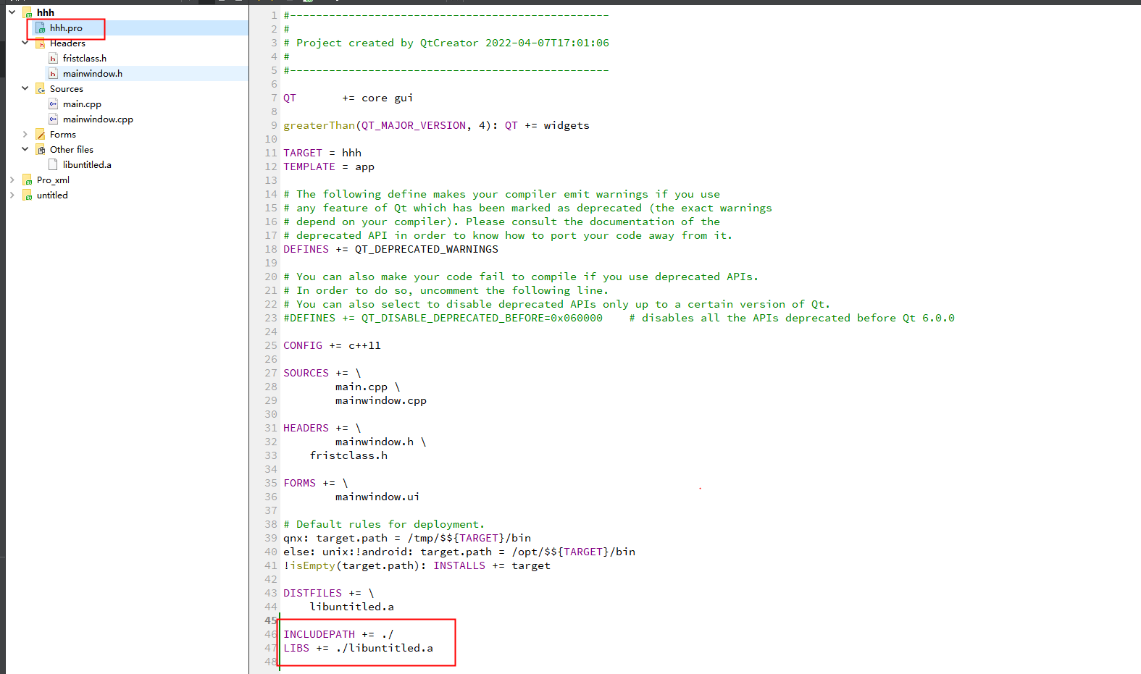Click the greaterThan(QT_MAJOR_VERSION, 4) line
Image resolution: width=1141 pixels, height=674 pixels.
pyautogui.click(x=436, y=125)
